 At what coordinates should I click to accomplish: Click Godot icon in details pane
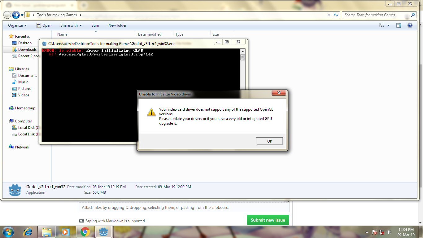[x=15, y=190]
